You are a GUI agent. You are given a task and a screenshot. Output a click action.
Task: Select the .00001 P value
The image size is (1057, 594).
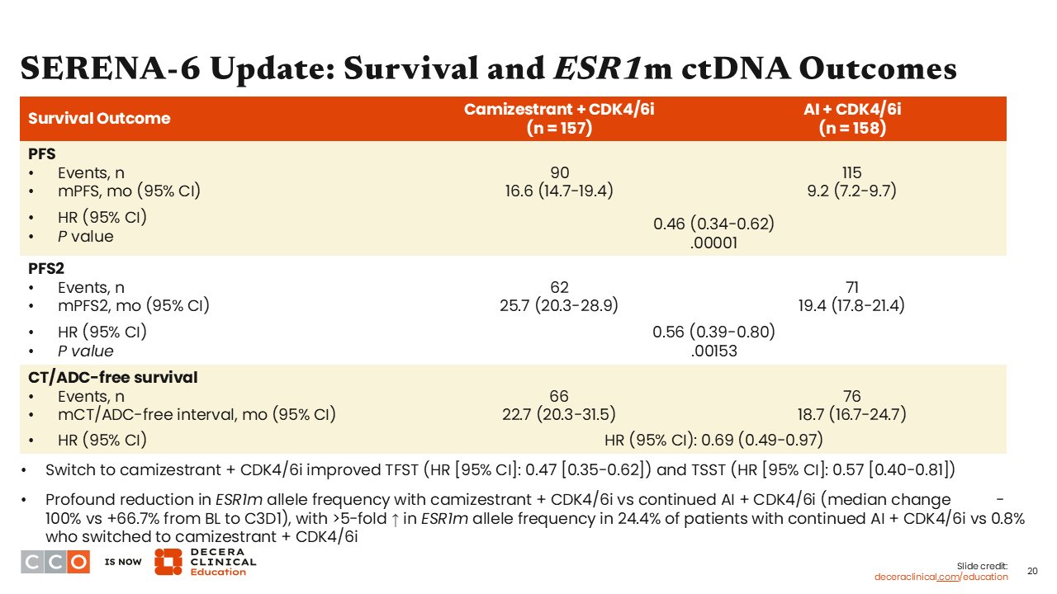point(713,243)
